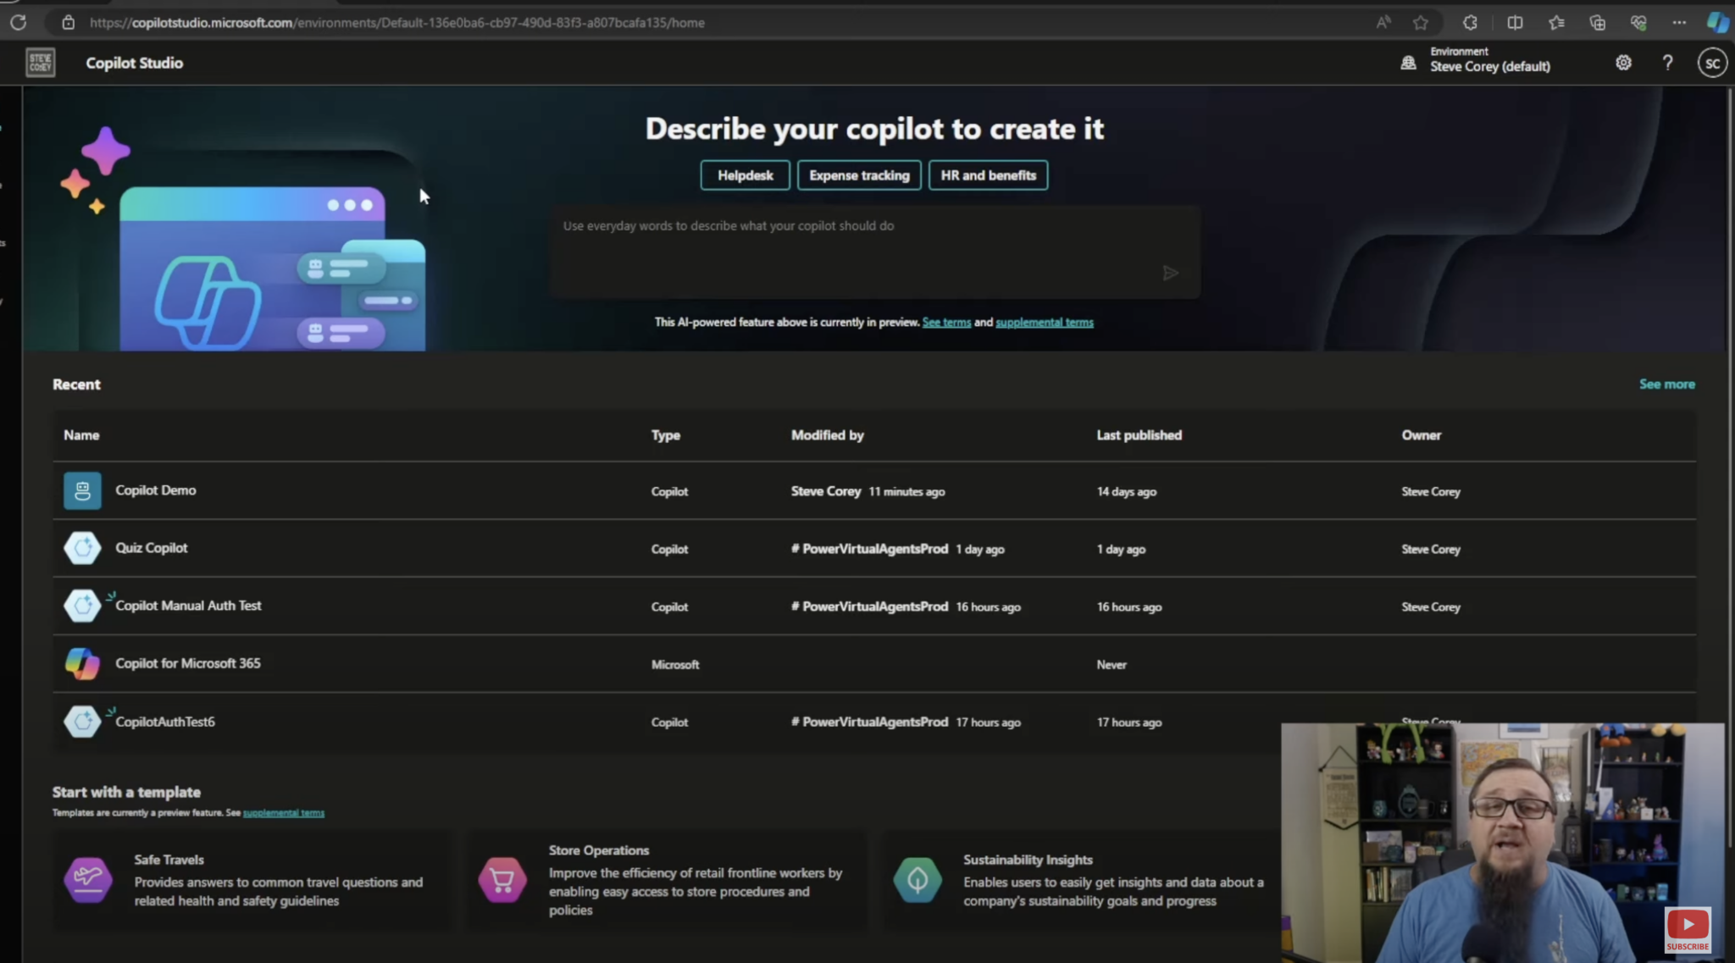Select the Helpdesk suggestion chip
This screenshot has height=963, width=1735.
pyautogui.click(x=745, y=175)
